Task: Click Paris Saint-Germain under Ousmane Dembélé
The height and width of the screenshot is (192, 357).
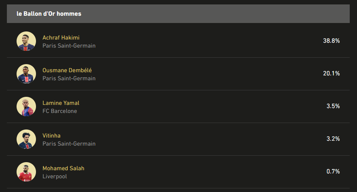Action: tap(69, 78)
